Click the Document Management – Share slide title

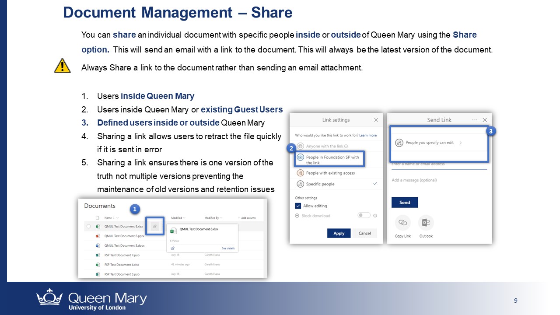tap(178, 12)
